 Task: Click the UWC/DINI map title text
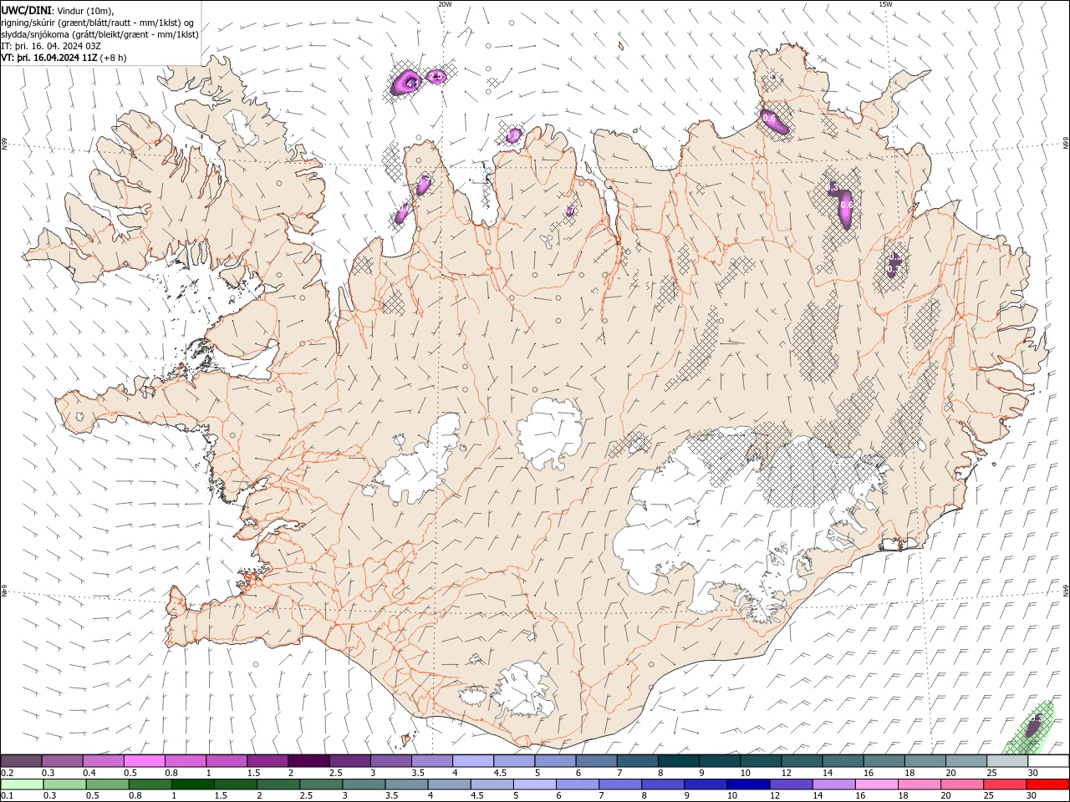26,10
